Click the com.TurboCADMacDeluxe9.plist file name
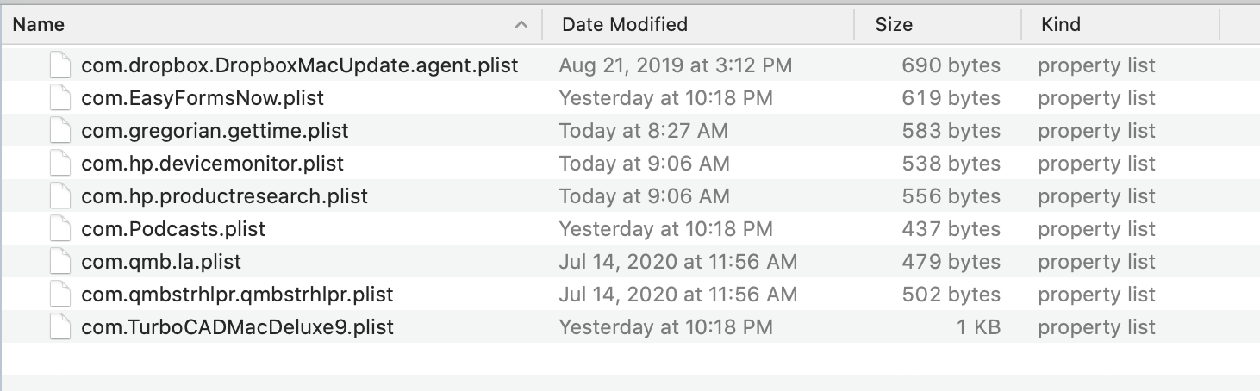This screenshot has width=1260, height=391. click(x=237, y=327)
